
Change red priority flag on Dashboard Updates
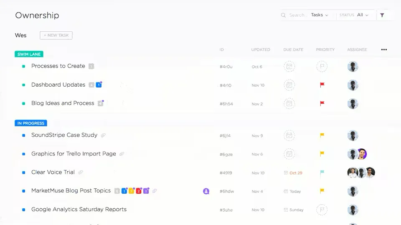(322, 85)
